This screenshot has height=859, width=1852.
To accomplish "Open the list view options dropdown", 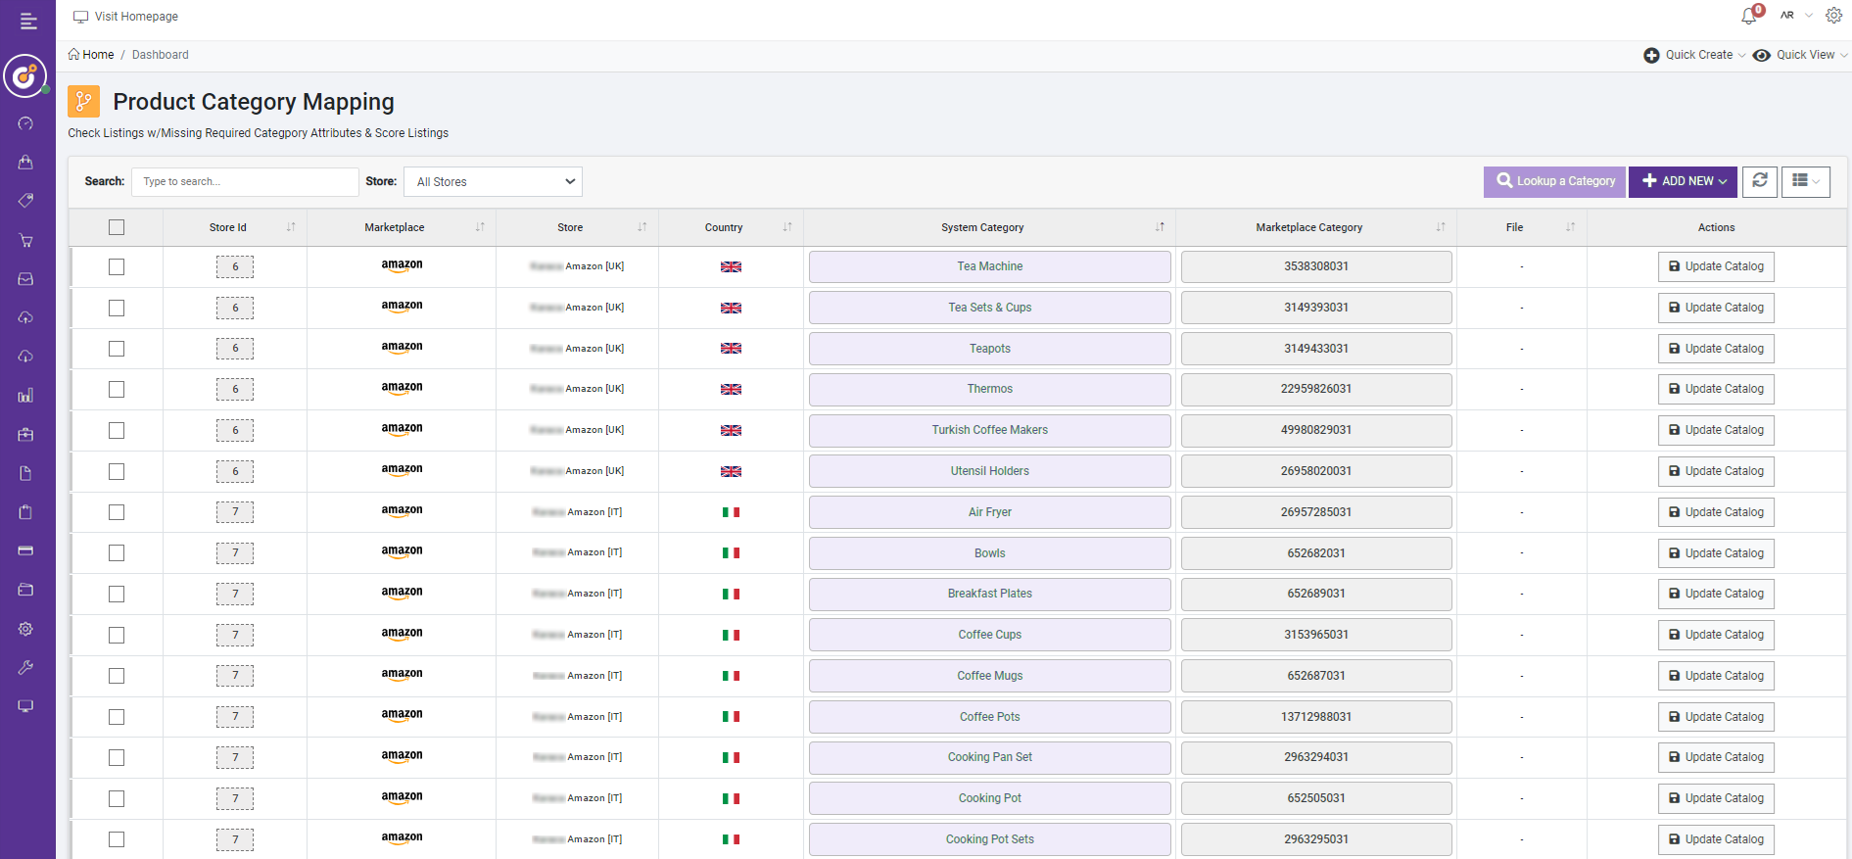I will (1805, 181).
